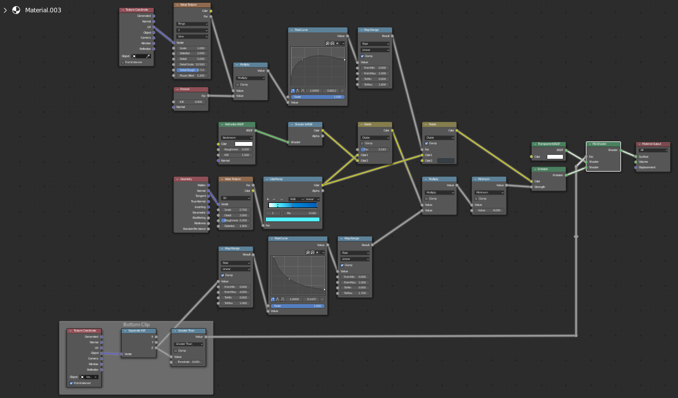The image size is (678, 398).
Task: Enable Clamp on the Greater Than node
Action: pyautogui.click(x=175, y=350)
